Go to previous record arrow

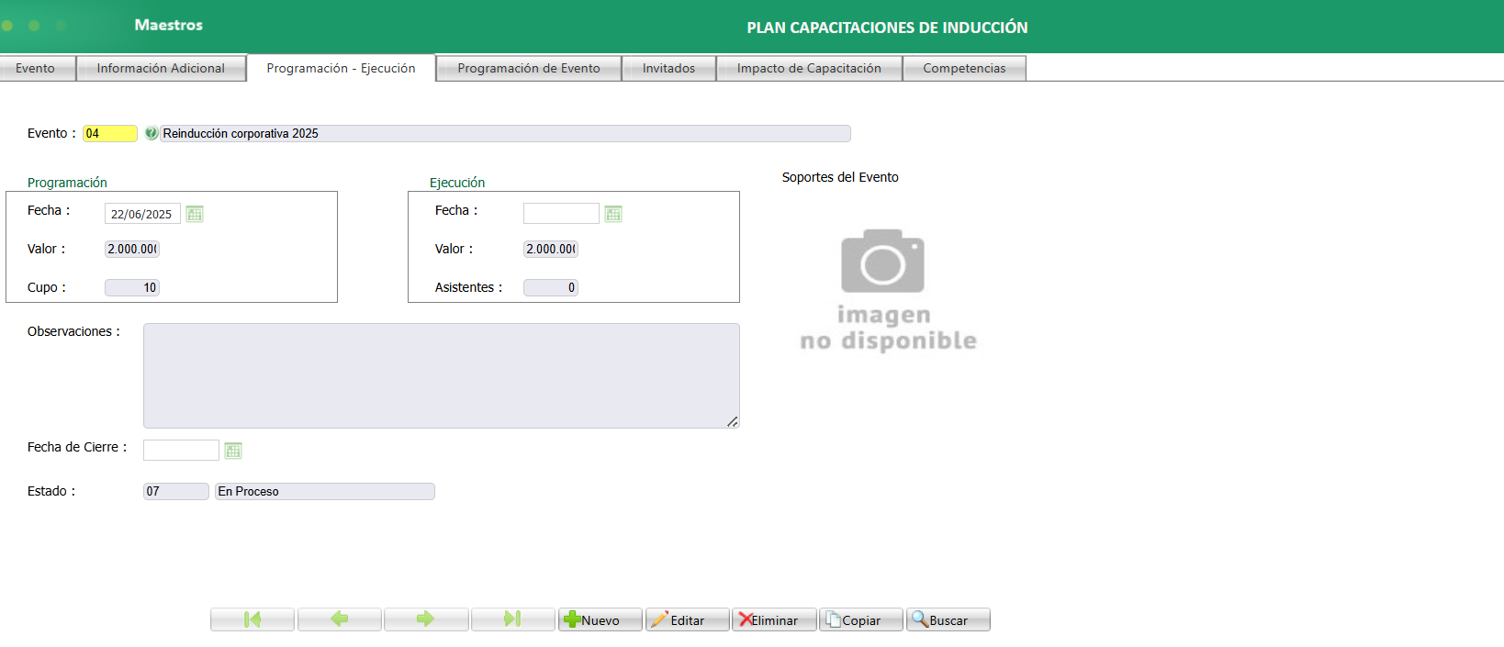point(340,619)
